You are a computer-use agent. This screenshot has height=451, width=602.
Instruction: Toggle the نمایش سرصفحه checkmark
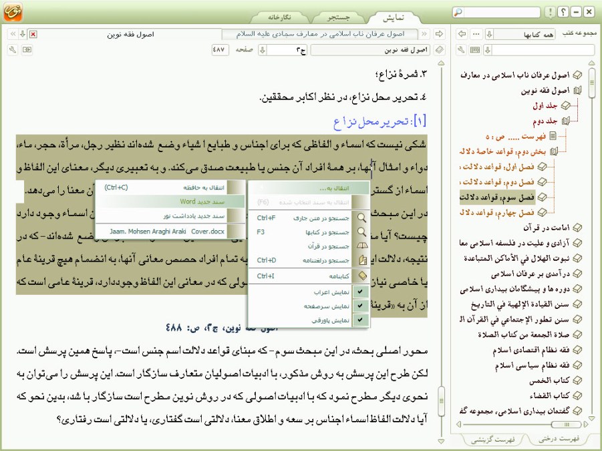pos(360,306)
